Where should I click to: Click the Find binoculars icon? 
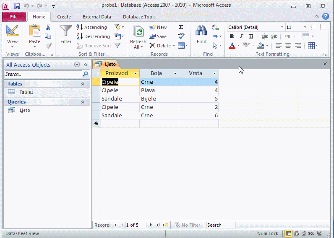pyautogui.click(x=201, y=31)
